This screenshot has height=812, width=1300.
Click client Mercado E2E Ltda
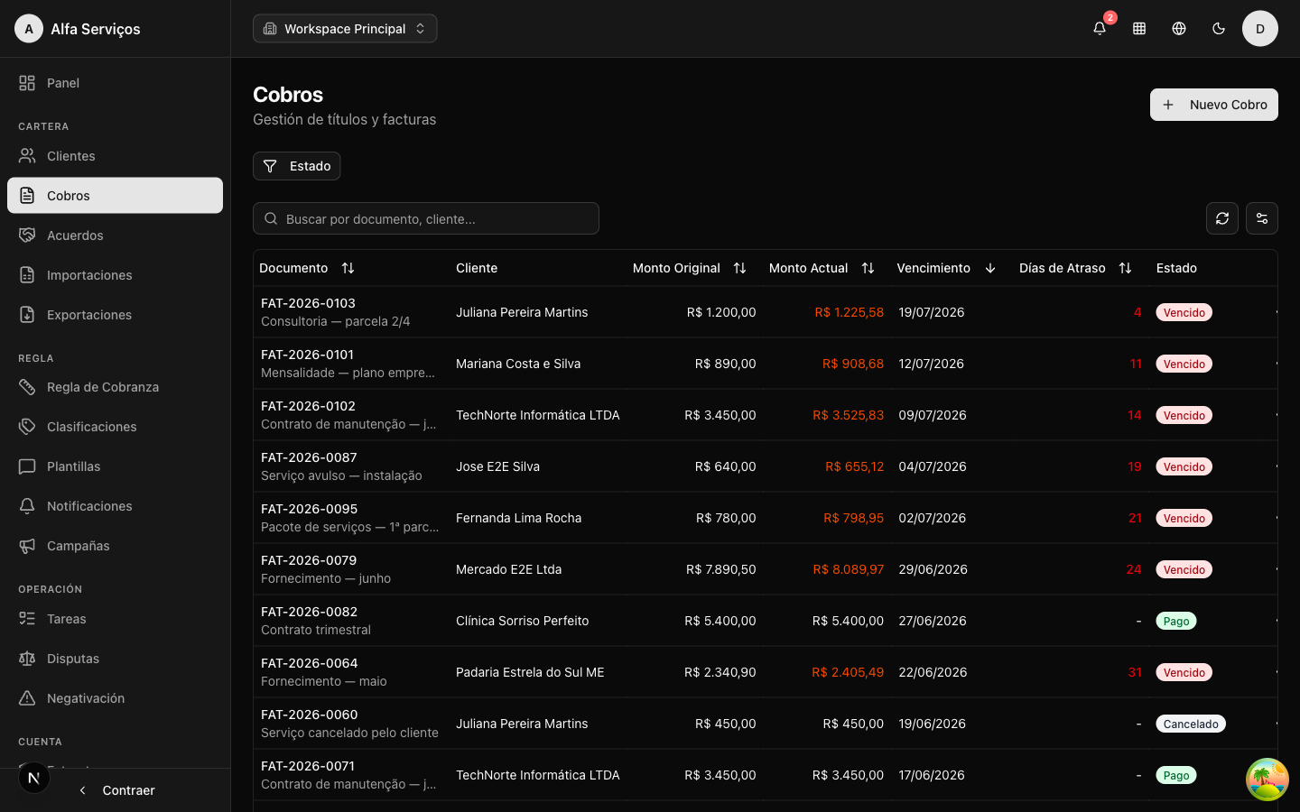click(508, 569)
